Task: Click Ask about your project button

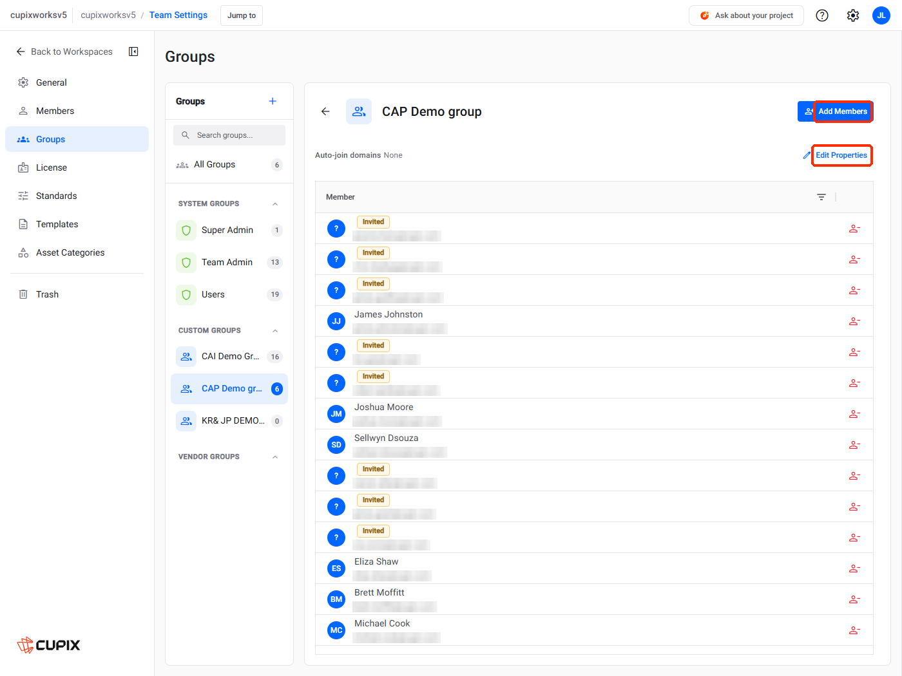Action: pyautogui.click(x=746, y=15)
